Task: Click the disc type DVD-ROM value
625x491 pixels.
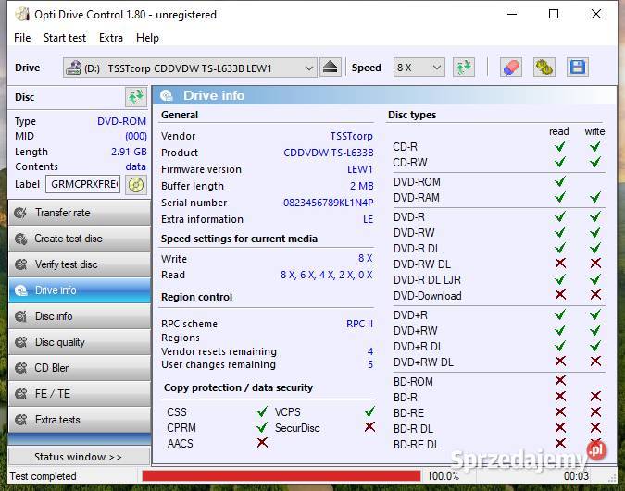Action: (x=121, y=121)
